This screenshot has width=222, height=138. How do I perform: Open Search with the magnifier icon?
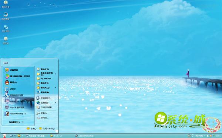(41, 113)
